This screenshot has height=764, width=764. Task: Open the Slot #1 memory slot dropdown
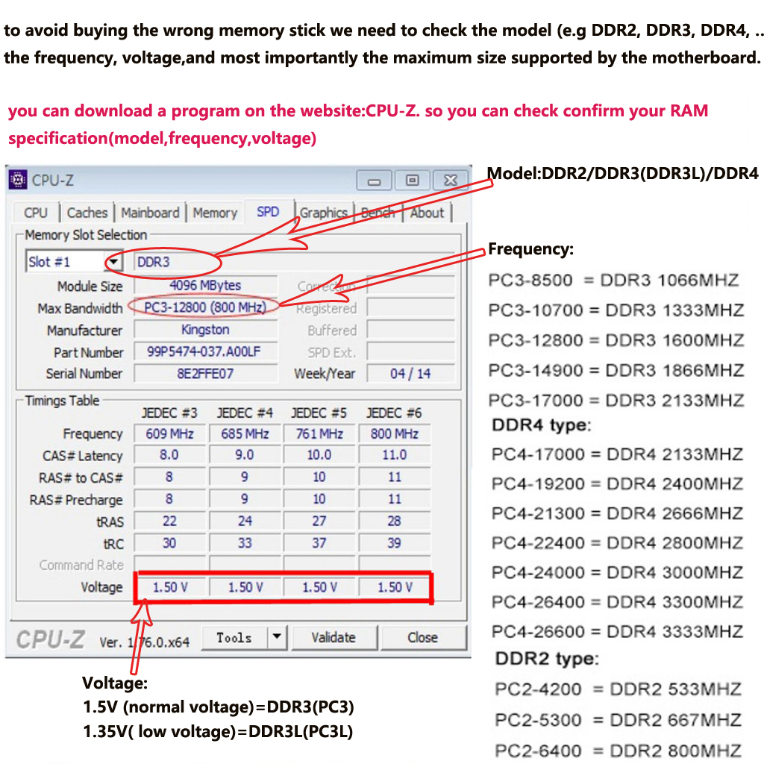pyautogui.click(x=113, y=260)
